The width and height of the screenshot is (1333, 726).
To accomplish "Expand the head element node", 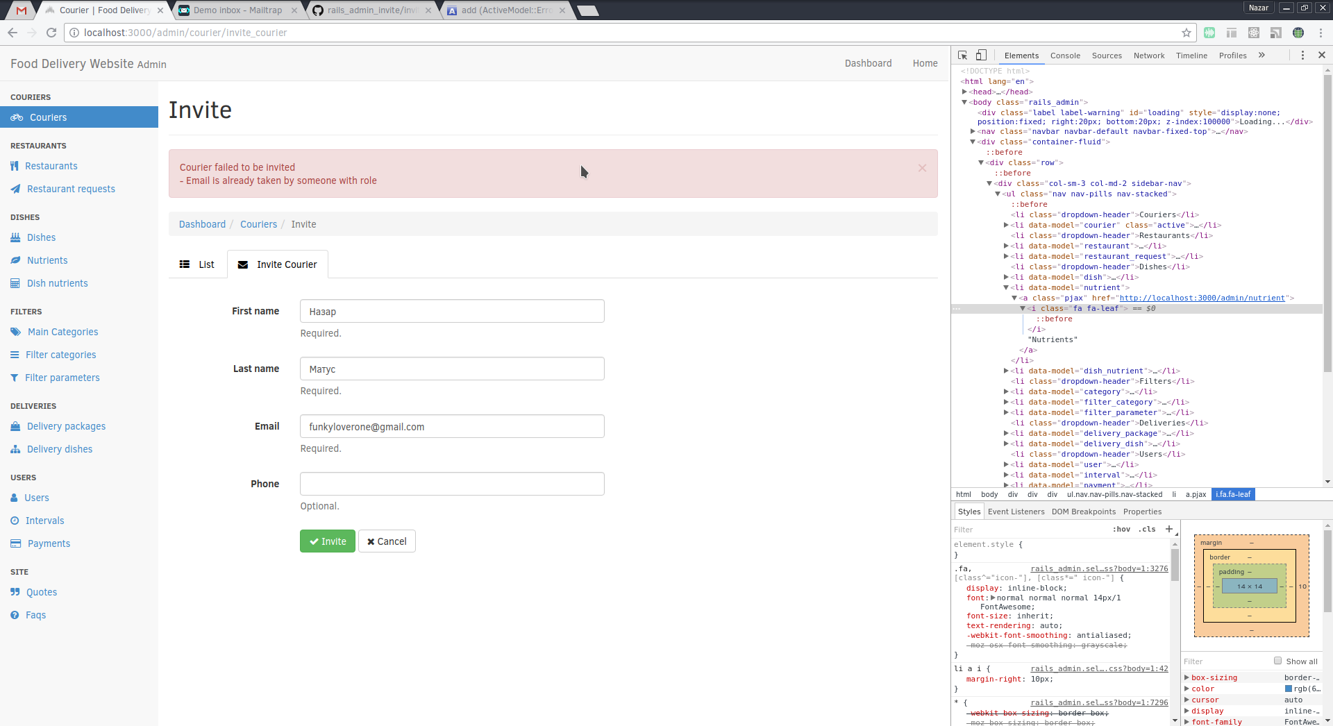I will [964, 92].
